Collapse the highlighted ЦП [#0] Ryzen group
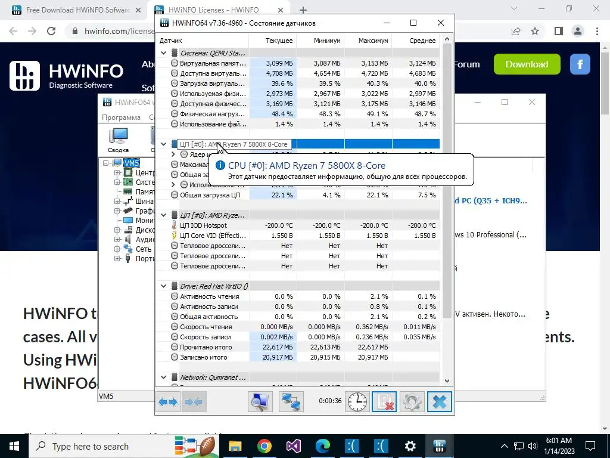Viewport: 610px width, 458px height. click(164, 144)
